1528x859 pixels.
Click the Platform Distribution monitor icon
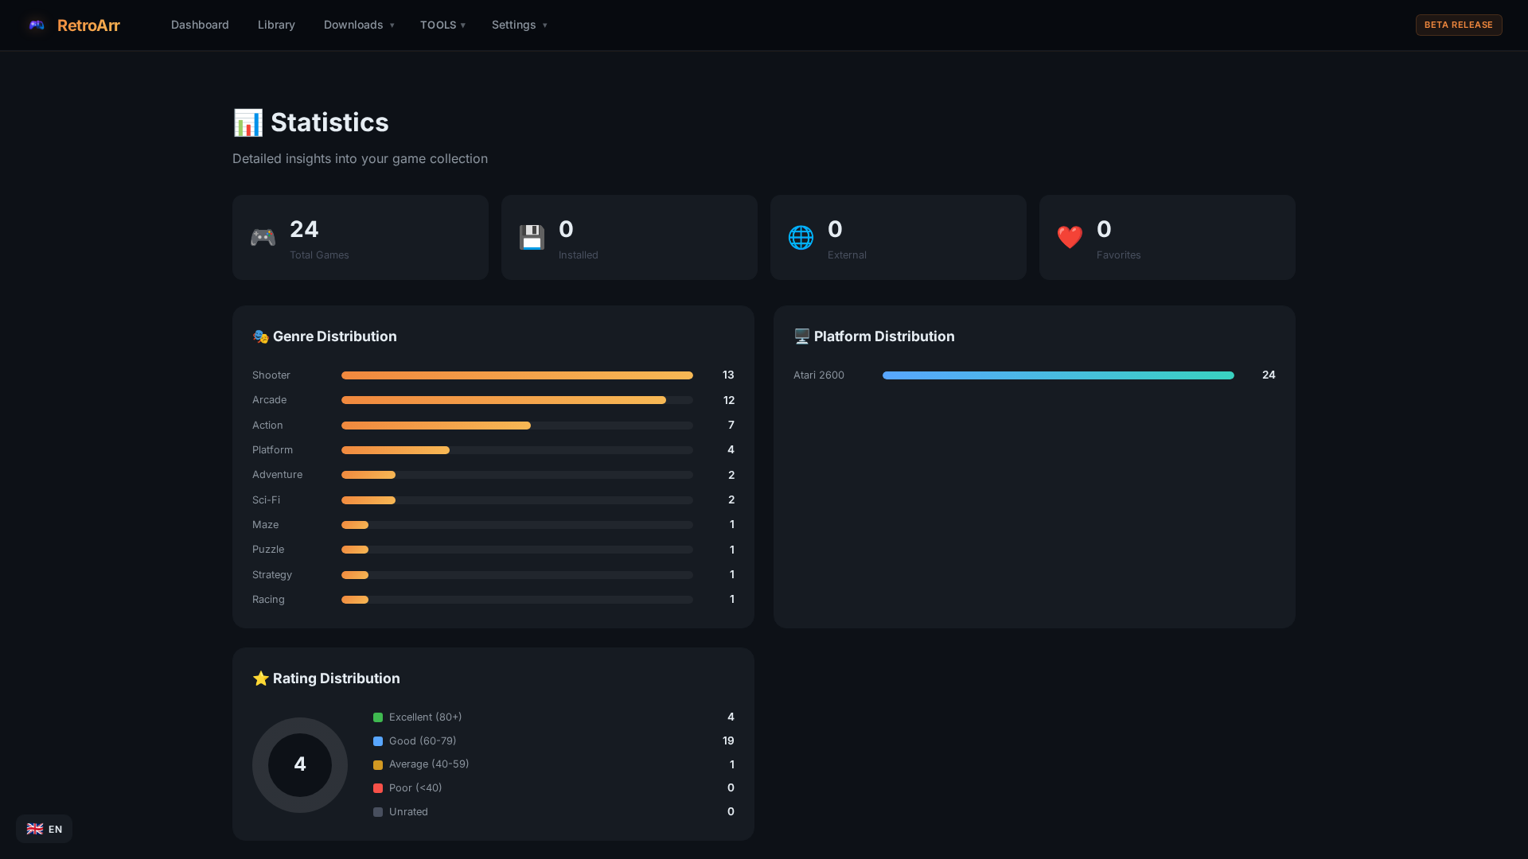pos(801,336)
